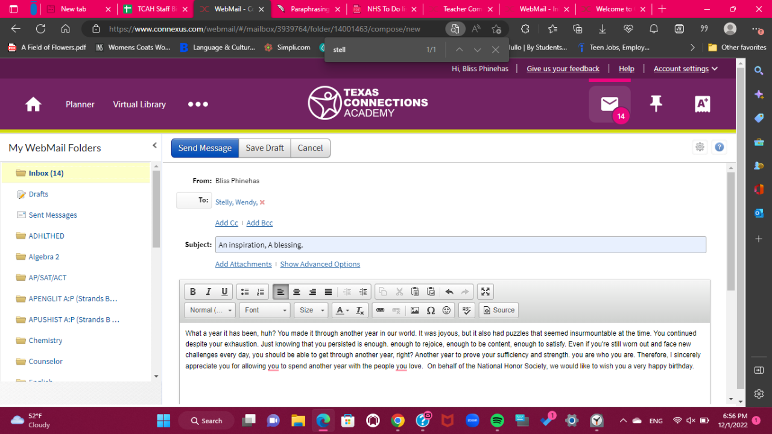This screenshot has height=434, width=772.
Task: Click the Save Draft button
Action: 265,148
